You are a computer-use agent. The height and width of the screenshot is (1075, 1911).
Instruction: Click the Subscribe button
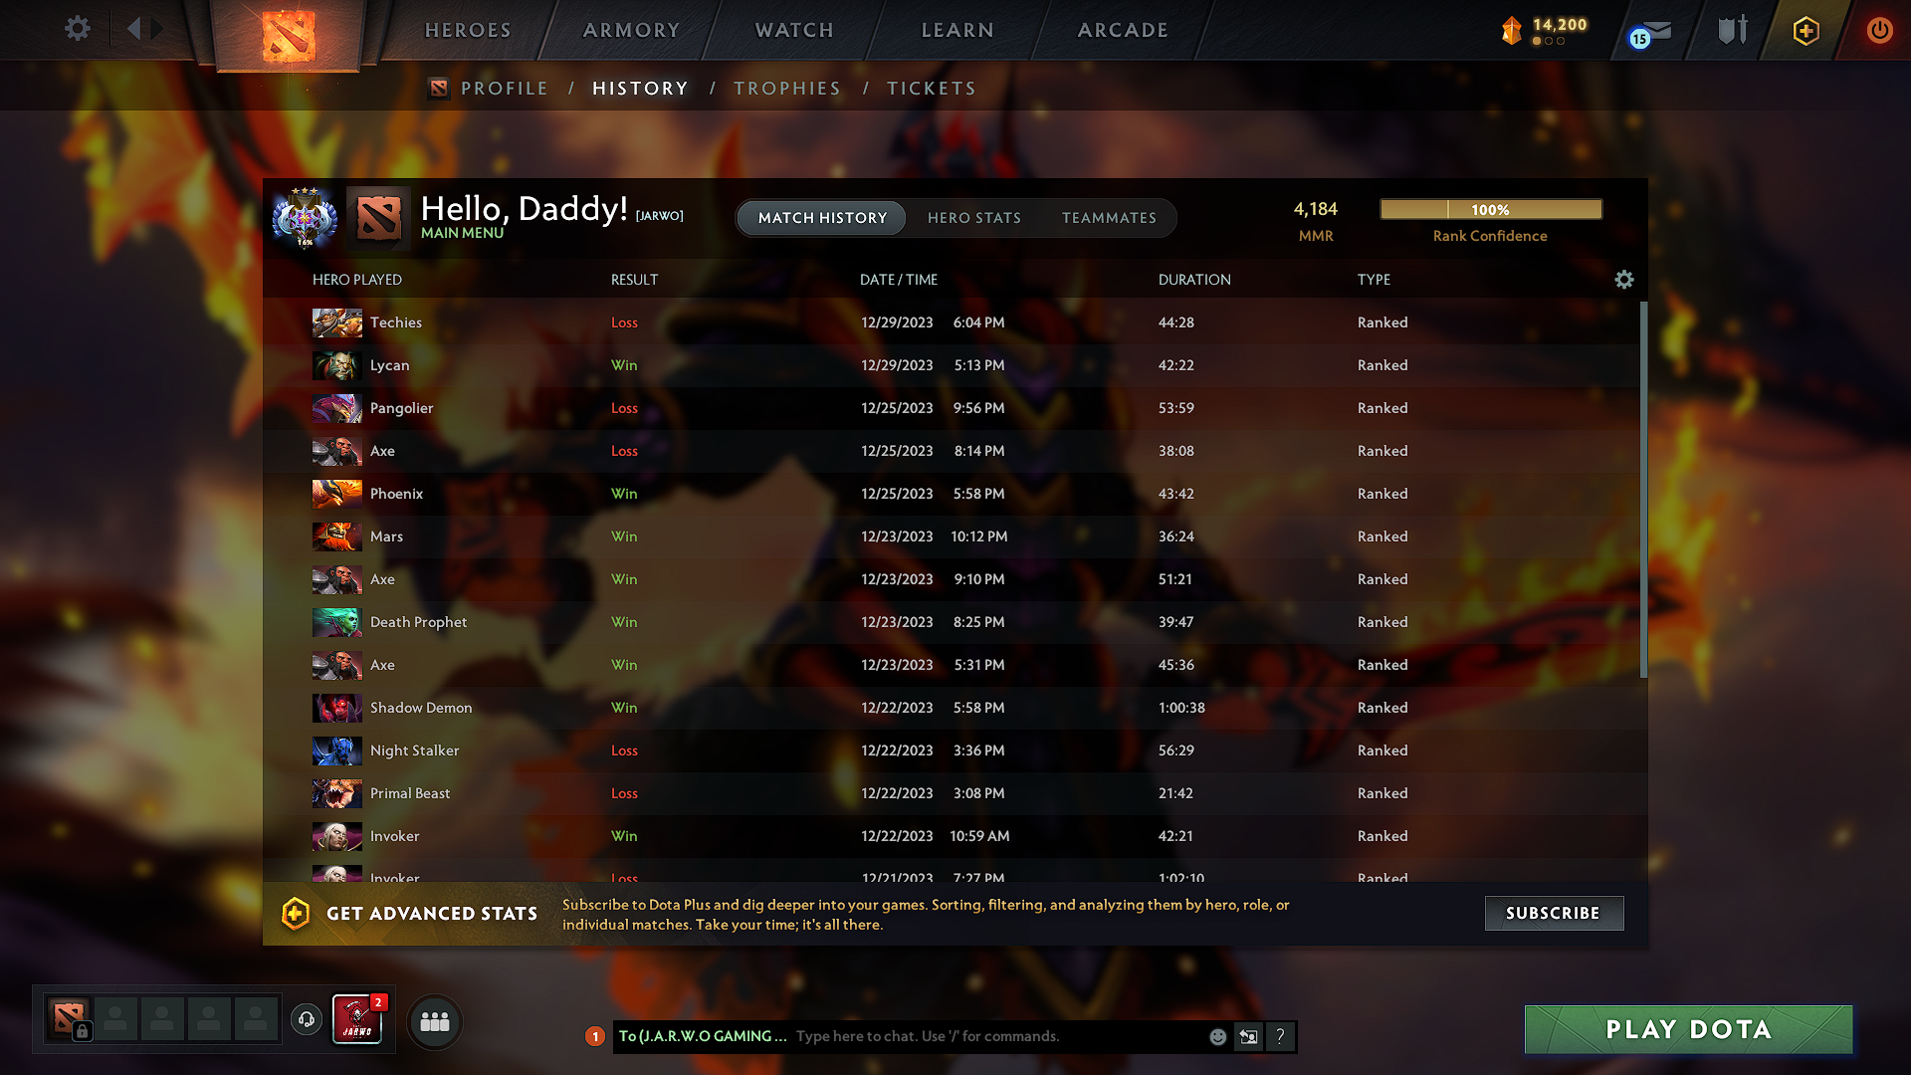(1554, 914)
